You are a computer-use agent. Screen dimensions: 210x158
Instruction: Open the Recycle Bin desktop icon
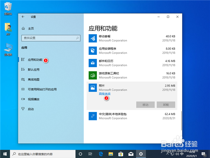tap(8, 8)
